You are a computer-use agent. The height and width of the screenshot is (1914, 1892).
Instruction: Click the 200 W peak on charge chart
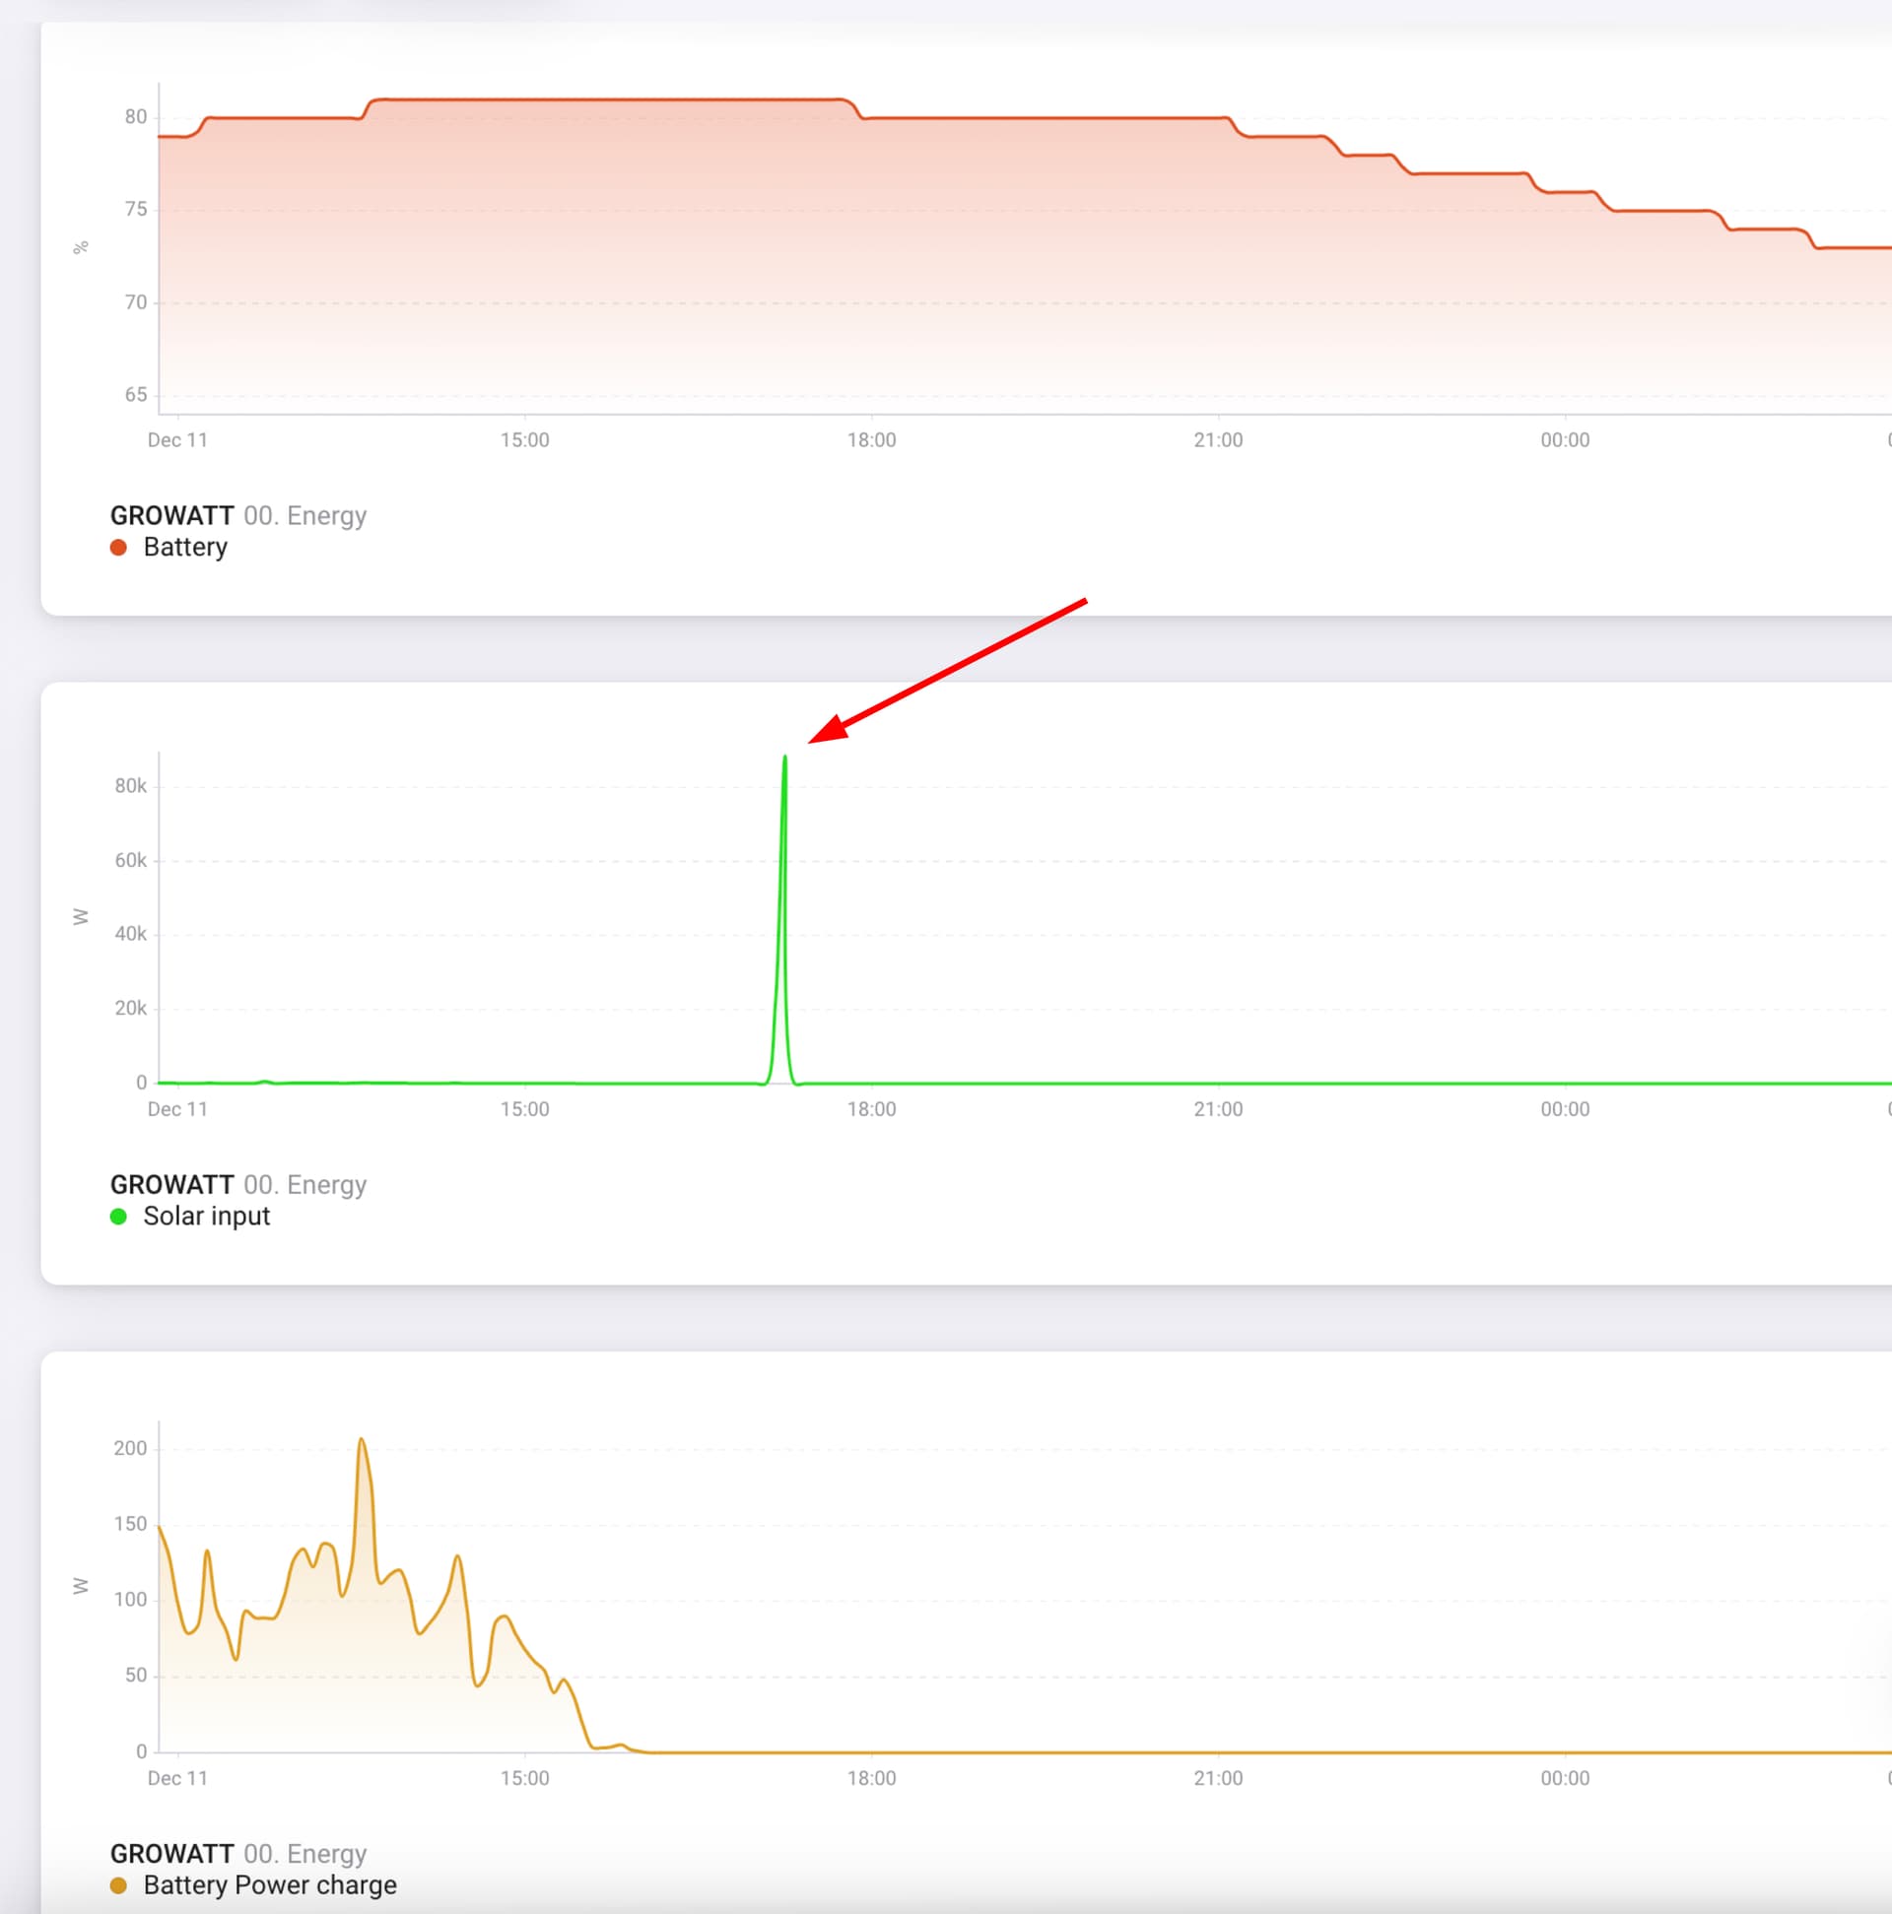pos(361,1440)
